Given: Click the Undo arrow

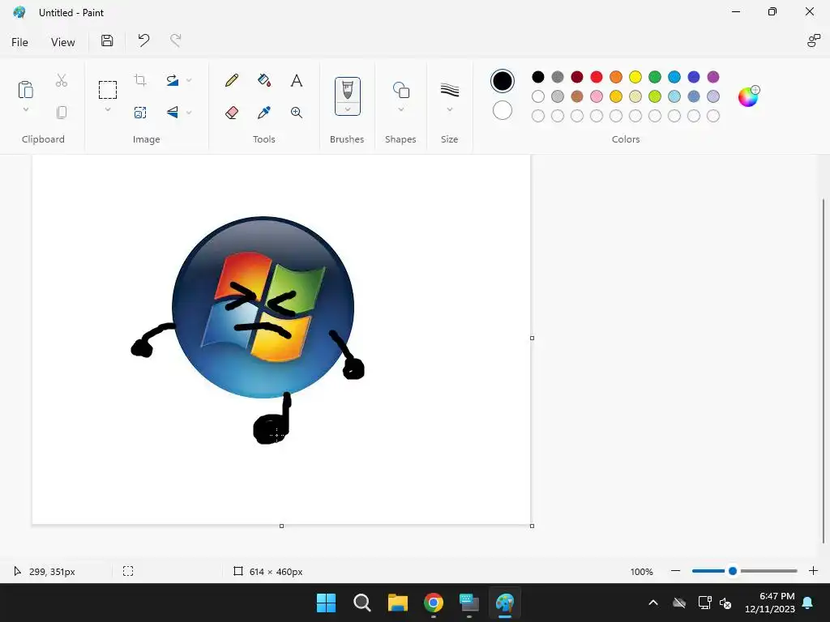Looking at the screenshot, I should (143, 40).
